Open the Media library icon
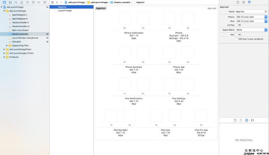The width and height of the screenshot is (269, 155). tap(252, 121)
